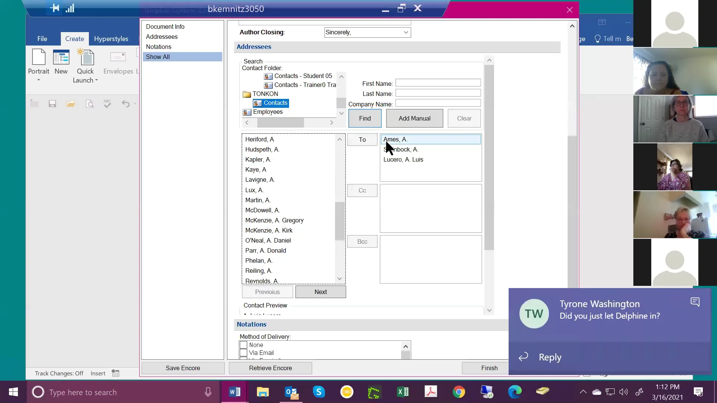
Task: Click the Finish button
Action: pyautogui.click(x=490, y=368)
